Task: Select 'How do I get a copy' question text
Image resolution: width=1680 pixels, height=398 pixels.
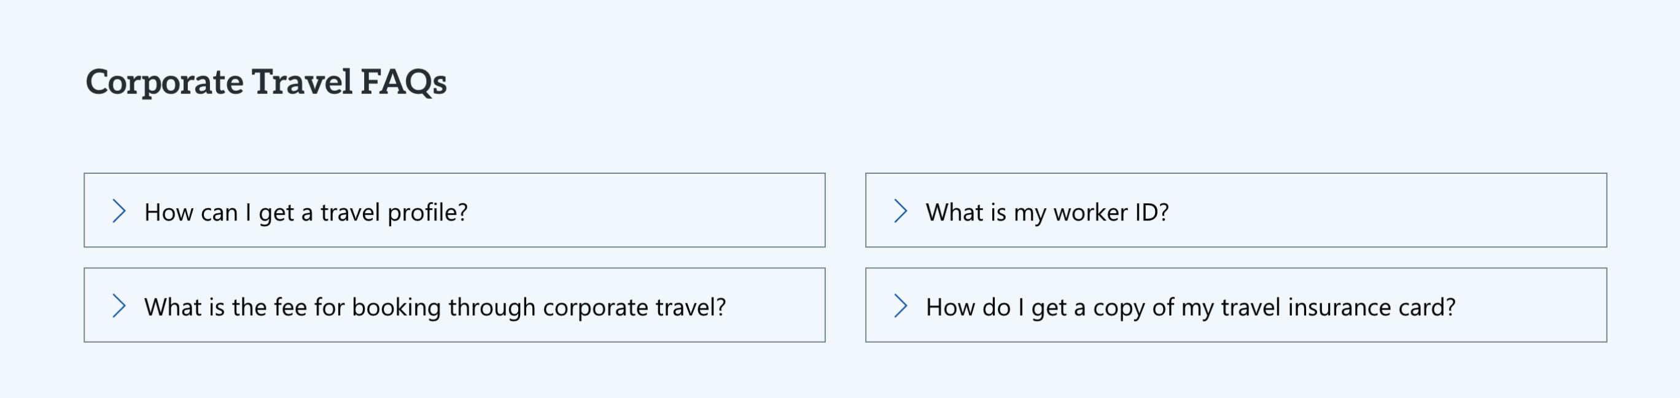Action: 1190,306
